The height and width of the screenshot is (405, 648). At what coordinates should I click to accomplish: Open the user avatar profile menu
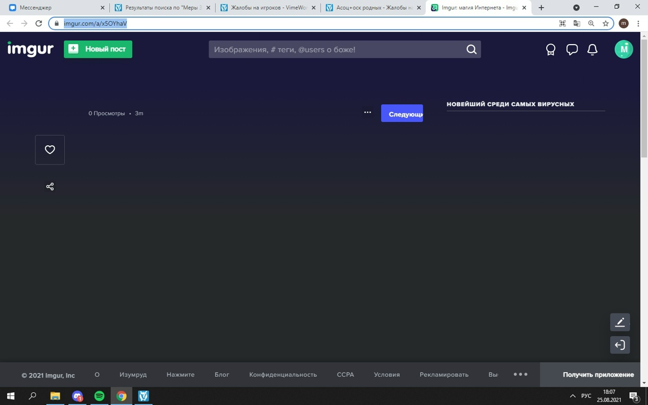[x=623, y=50]
